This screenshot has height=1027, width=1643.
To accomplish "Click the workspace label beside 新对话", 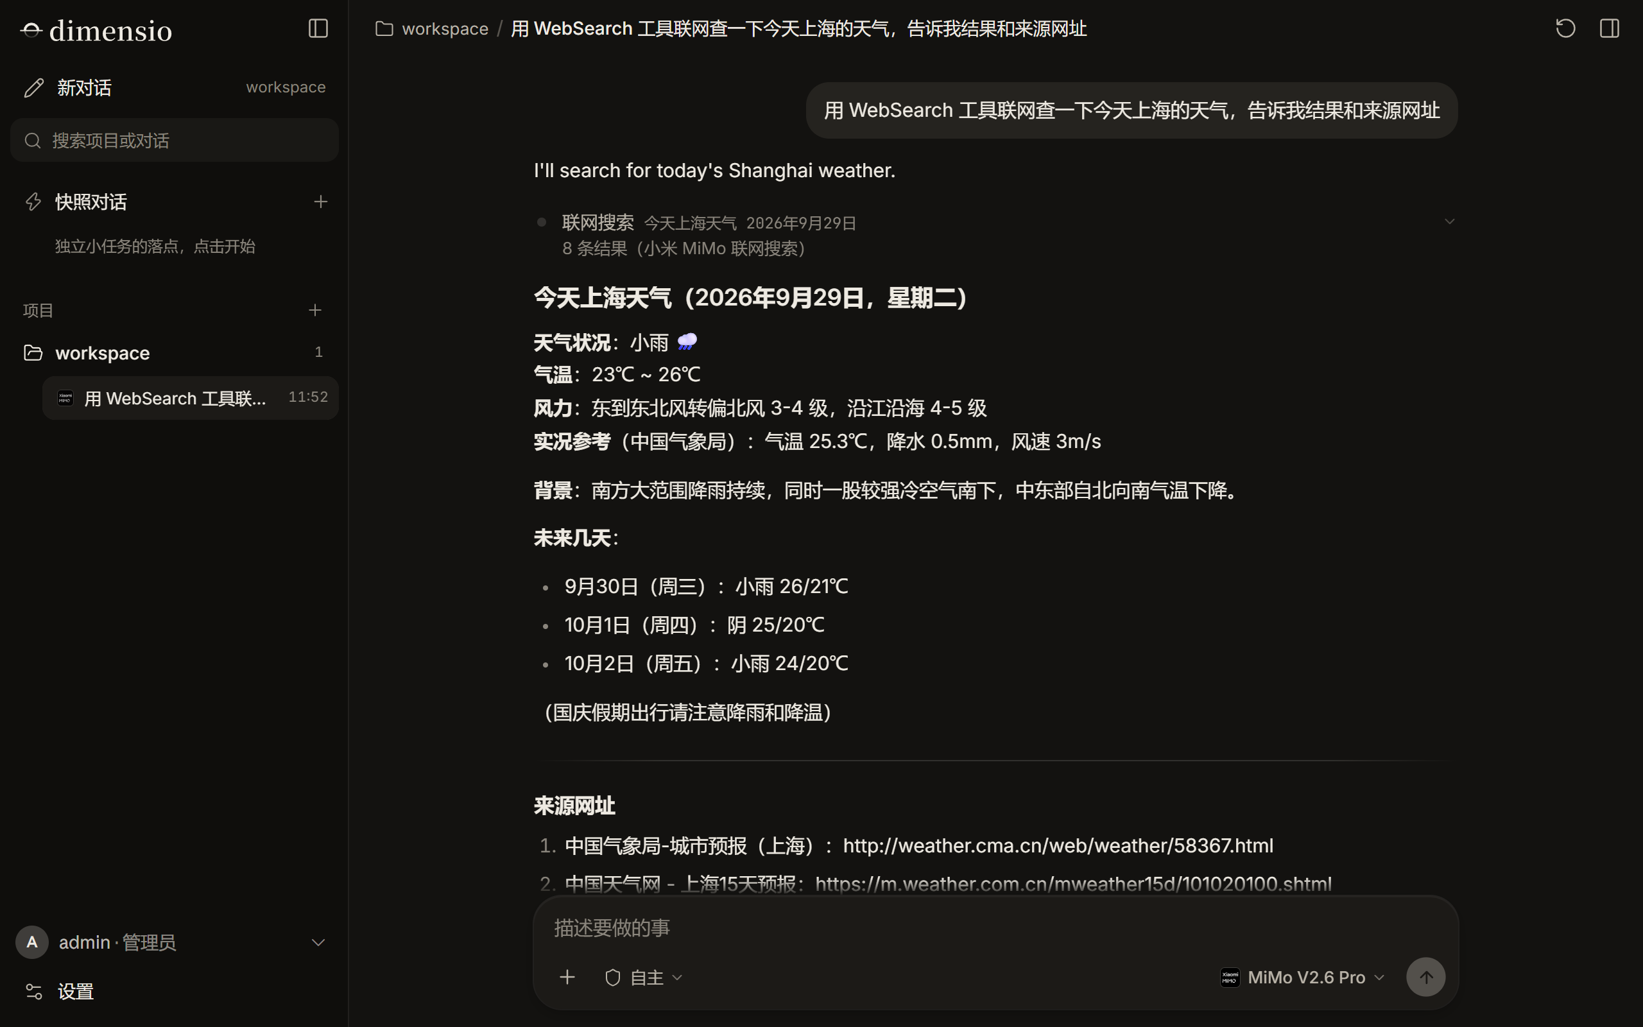I will tap(286, 87).
